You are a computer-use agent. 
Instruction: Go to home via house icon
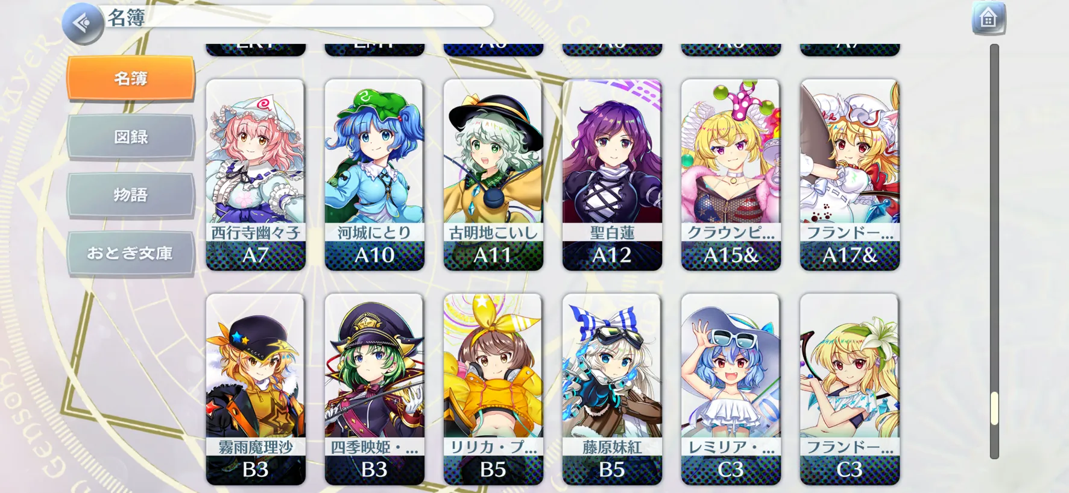pos(988,19)
